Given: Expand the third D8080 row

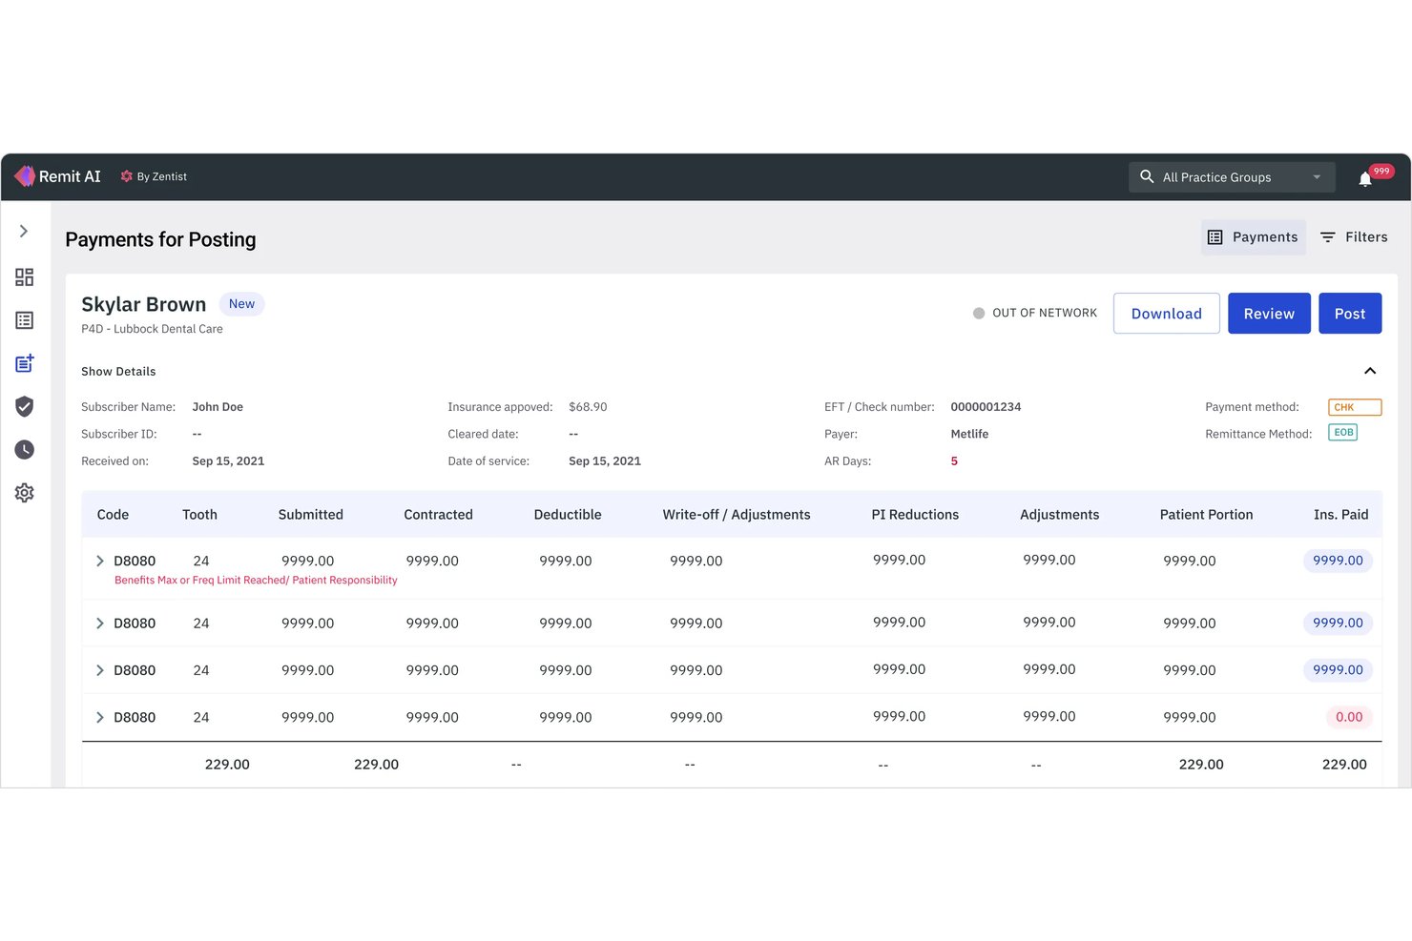Looking at the screenshot, I should (x=100, y=670).
